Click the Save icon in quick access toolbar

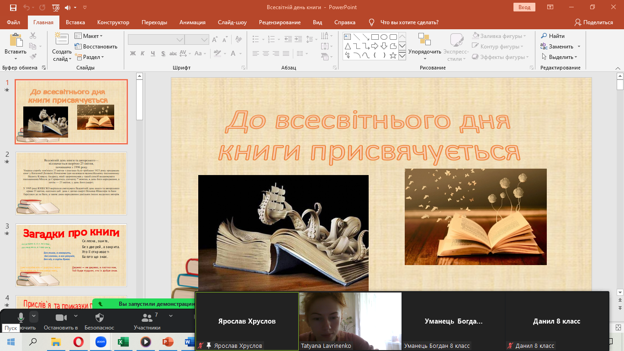13,7
